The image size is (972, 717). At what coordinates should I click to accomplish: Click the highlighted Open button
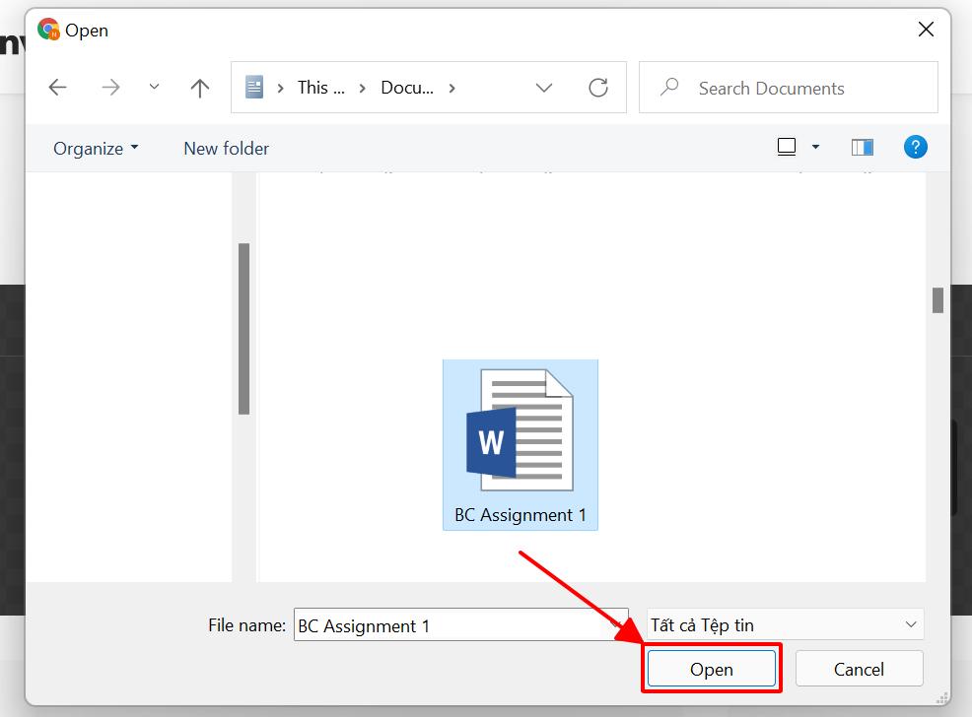point(711,668)
